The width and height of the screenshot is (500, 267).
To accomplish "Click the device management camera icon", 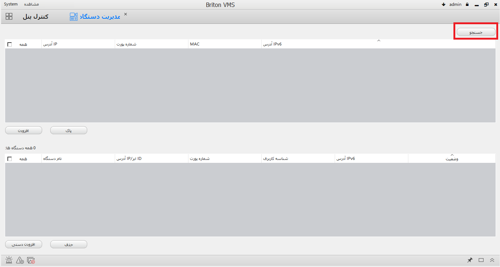I will click(74, 17).
